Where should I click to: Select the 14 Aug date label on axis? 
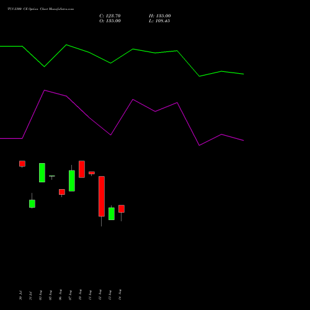click(x=120, y=295)
